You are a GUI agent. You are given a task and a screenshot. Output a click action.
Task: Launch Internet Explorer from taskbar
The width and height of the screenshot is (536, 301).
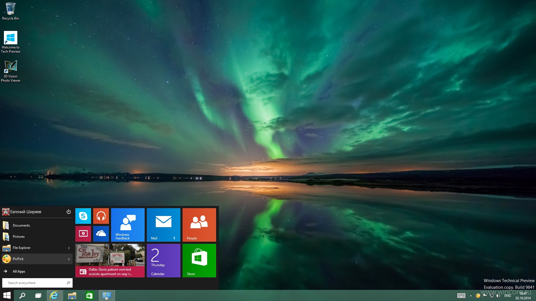pyautogui.click(x=54, y=295)
